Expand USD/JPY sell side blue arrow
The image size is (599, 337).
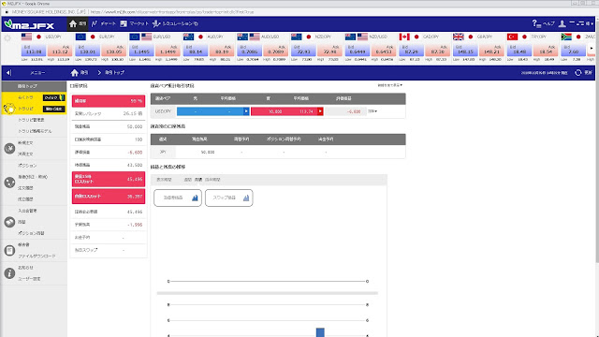click(246, 111)
